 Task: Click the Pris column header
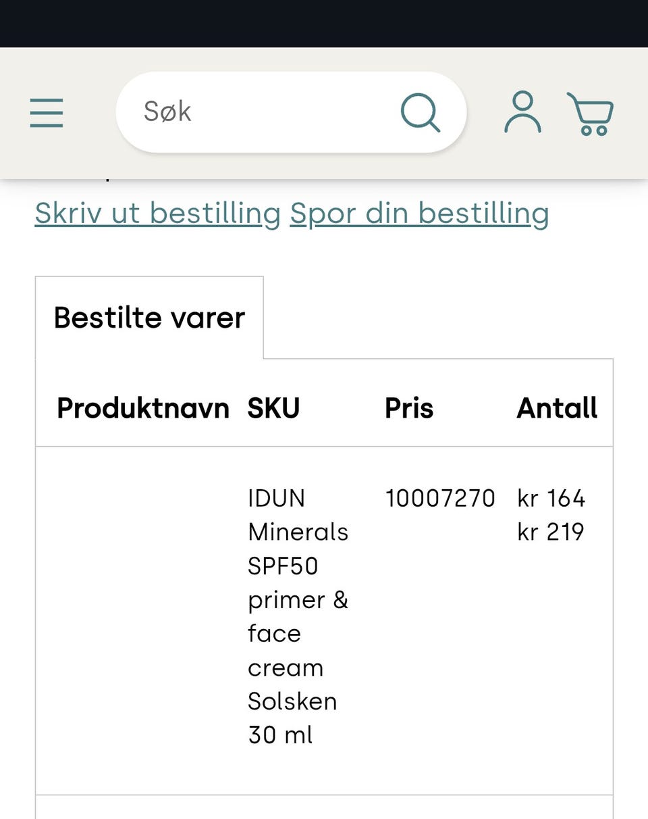click(409, 408)
